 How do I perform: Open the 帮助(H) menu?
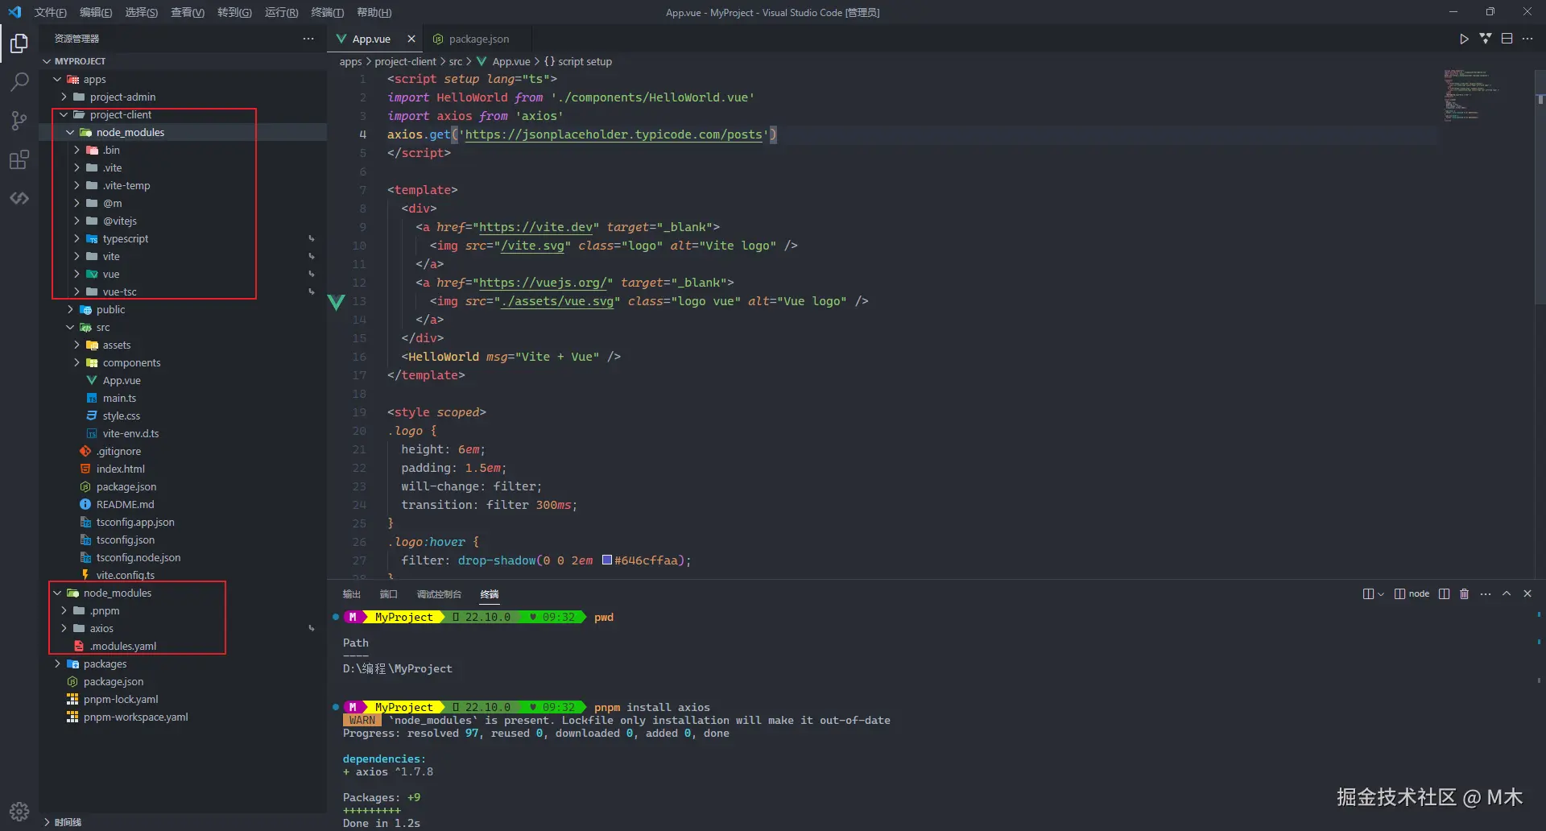click(374, 12)
